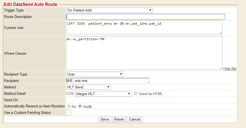The width and height of the screenshot is (246, 128).
Task: Click the Recipient field with MIE, mie mie
Action: (107, 81)
